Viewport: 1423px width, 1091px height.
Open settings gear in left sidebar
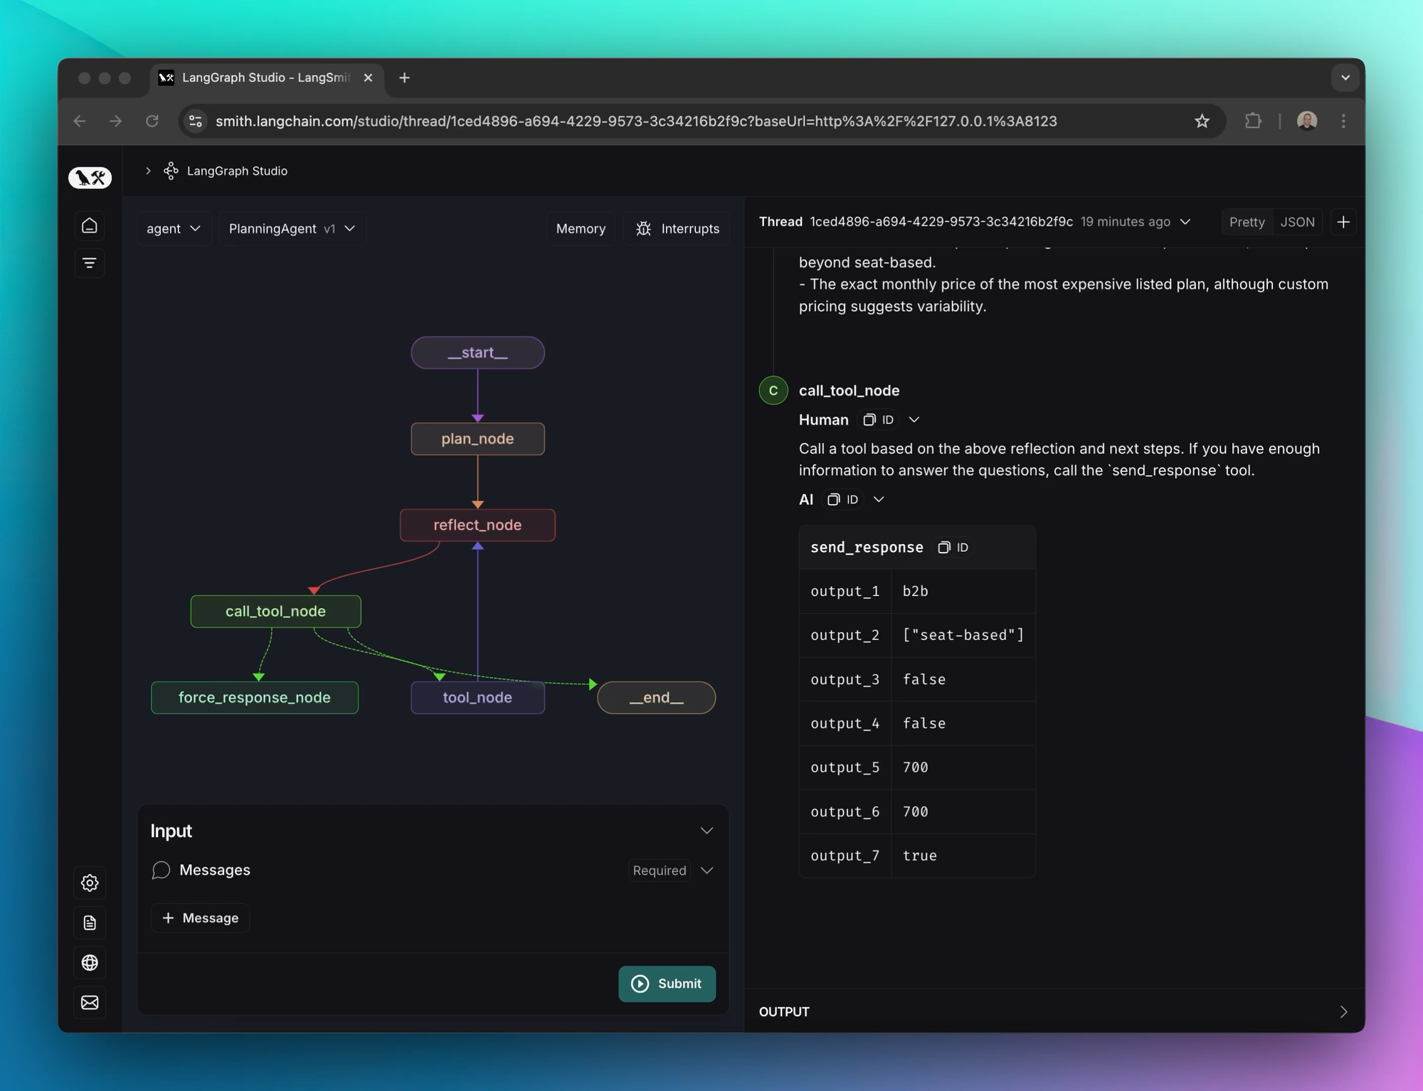(90, 883)
